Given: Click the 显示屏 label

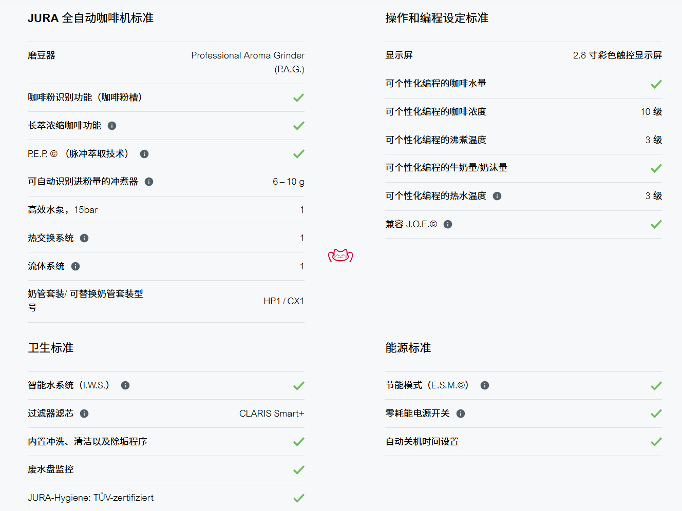Looking at the screenshot, I should pos(399,55).
